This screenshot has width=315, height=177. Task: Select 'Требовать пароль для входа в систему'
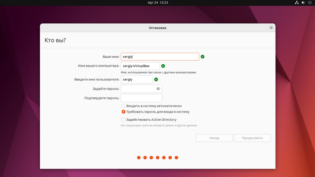coord(124,112)
